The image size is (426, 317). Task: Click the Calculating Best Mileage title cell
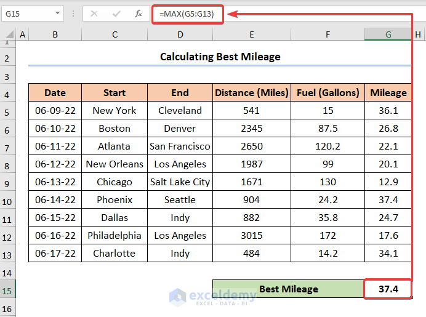click(x=220, y=57)
